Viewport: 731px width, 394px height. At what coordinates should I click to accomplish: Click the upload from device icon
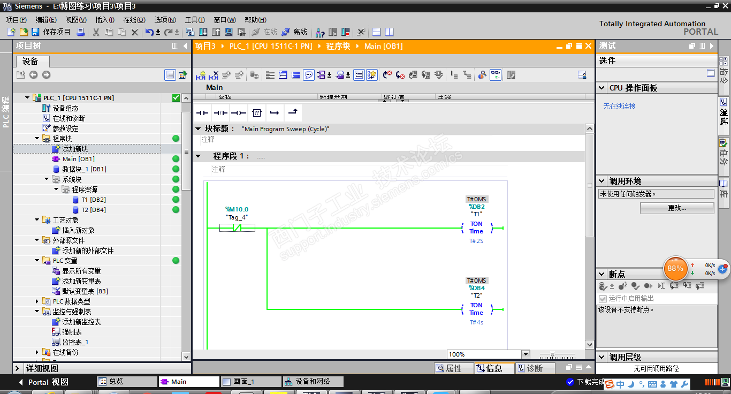216,32
